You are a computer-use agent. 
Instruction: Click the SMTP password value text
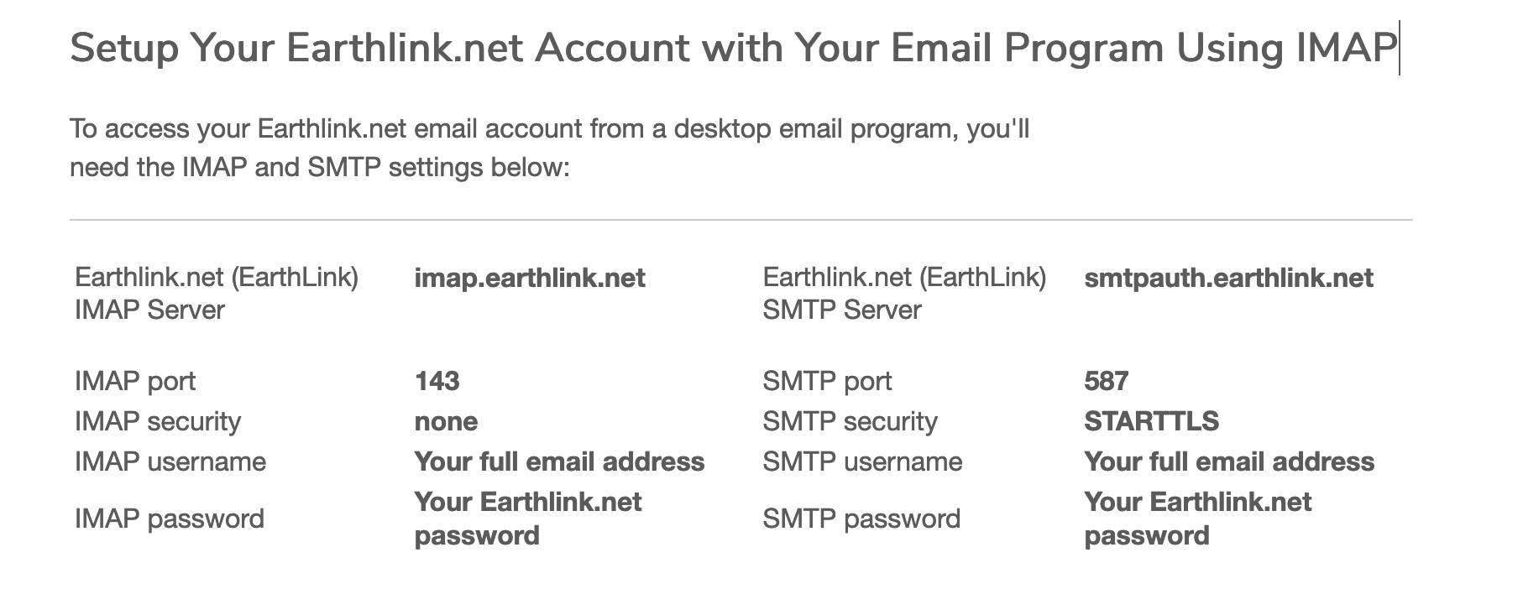(x=1197, y=519)
